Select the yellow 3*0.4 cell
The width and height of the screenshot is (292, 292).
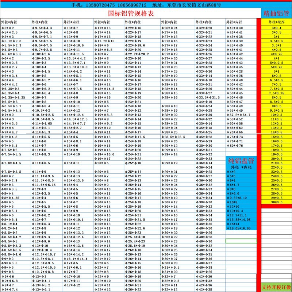[x=276, y=28]
